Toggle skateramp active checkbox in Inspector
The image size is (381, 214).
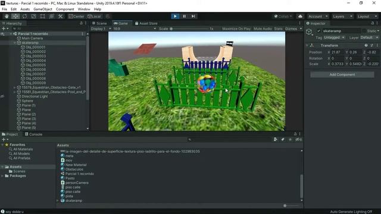318,31
